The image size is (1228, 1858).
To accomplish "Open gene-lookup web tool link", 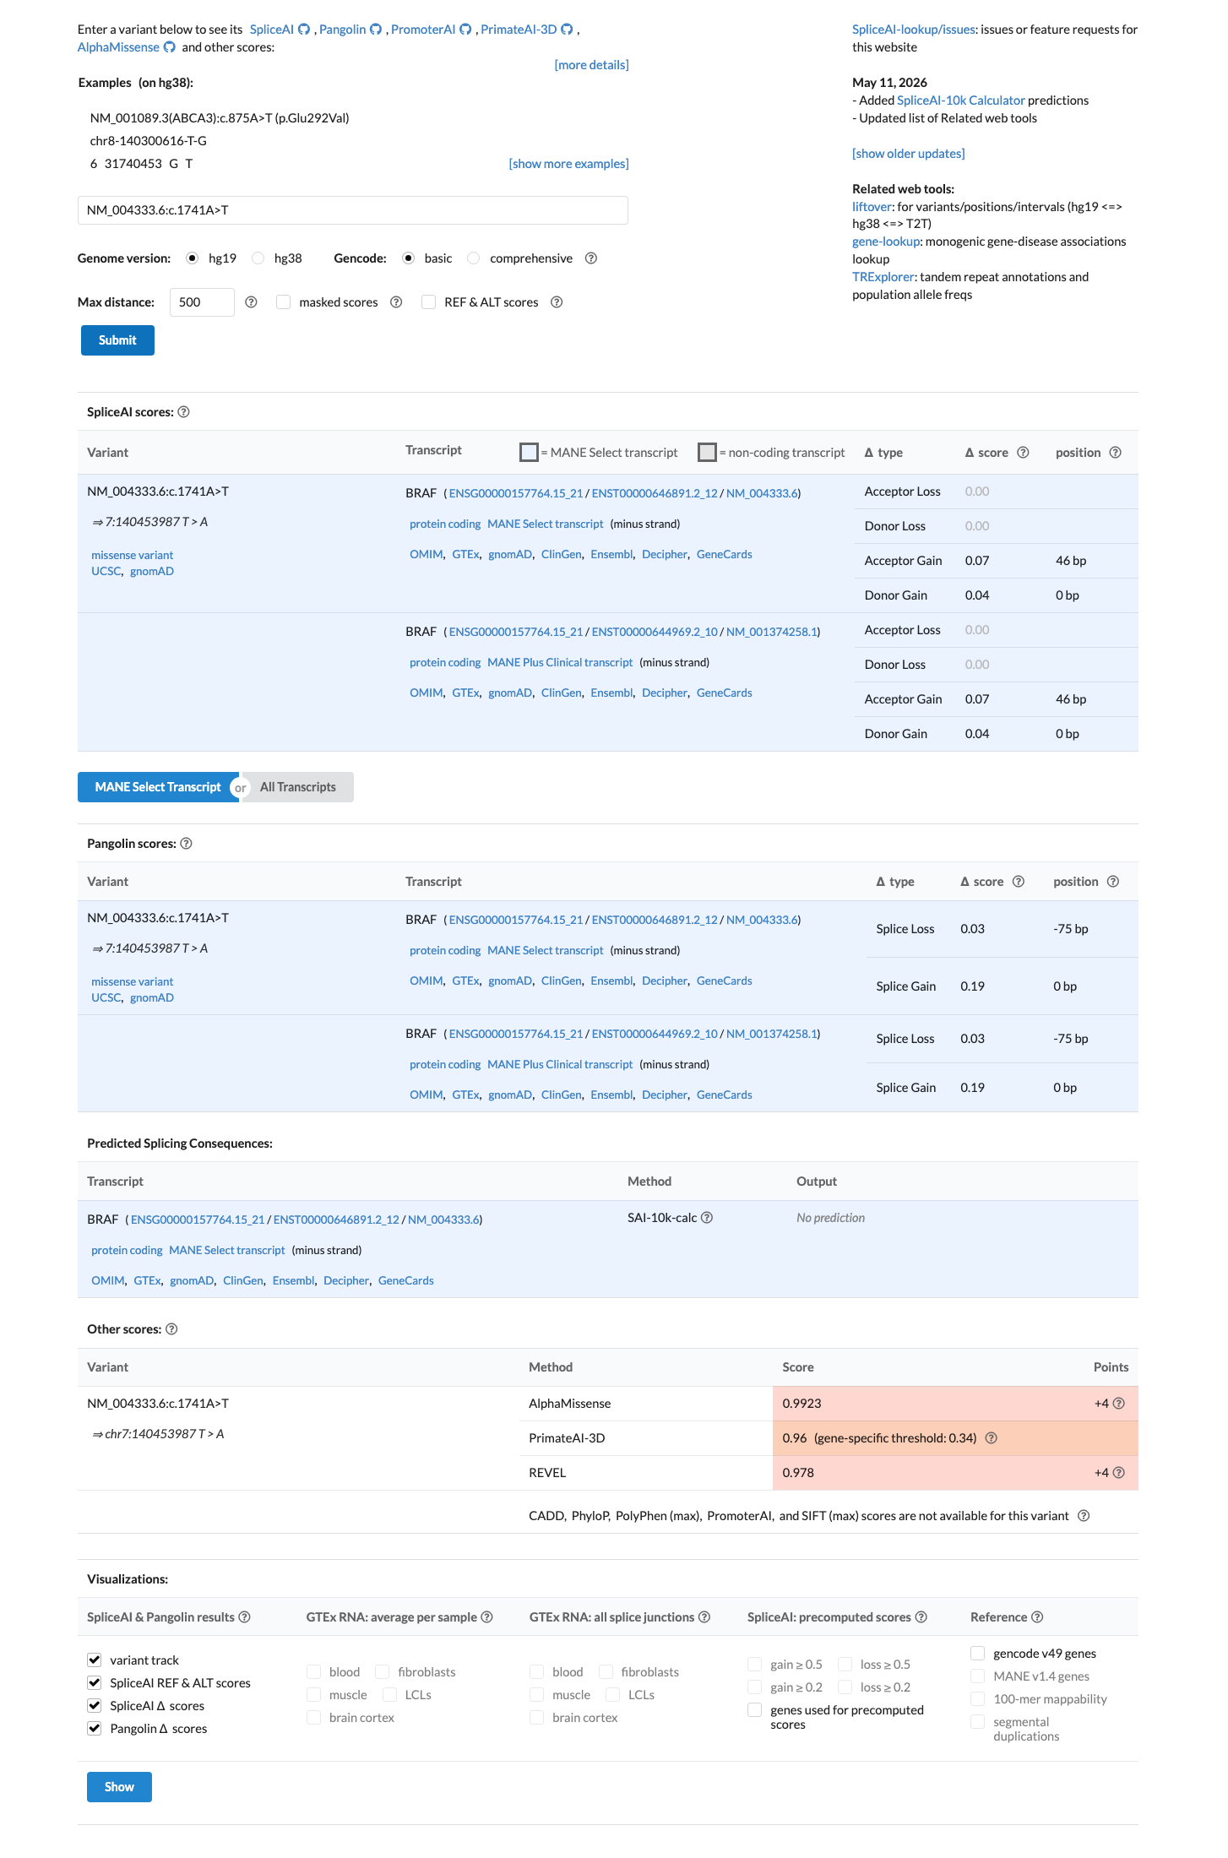I will coord(886,242).
